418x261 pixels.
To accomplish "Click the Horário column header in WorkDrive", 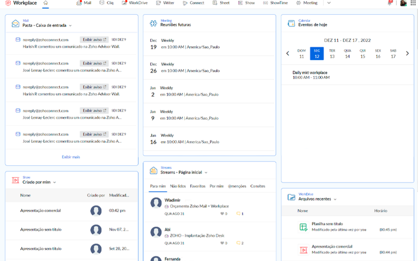I will pos(381,211).
